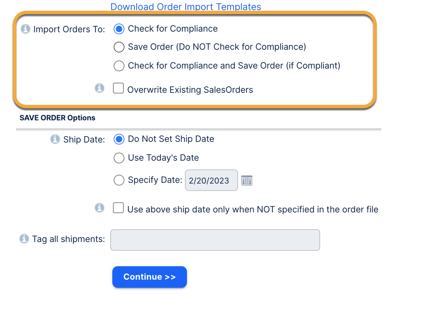Enable Overwrite Existing SalesOrders checkbox

(118, 88)
